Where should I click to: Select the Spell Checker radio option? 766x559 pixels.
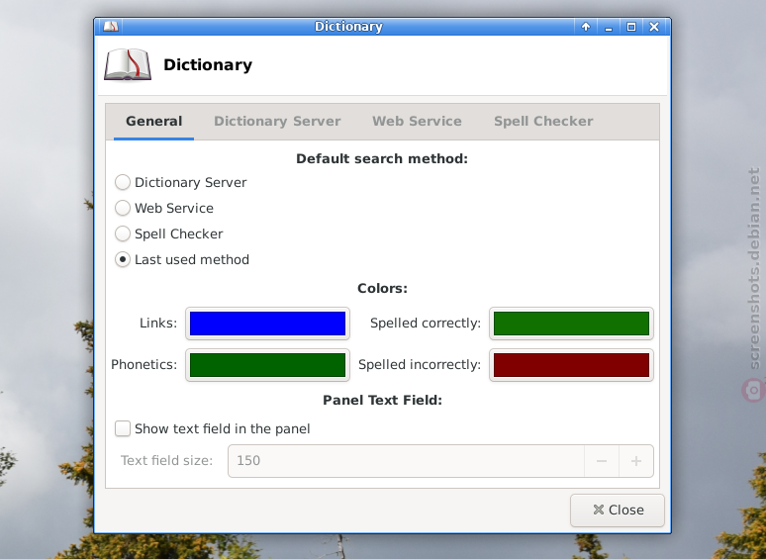[123, 233]
